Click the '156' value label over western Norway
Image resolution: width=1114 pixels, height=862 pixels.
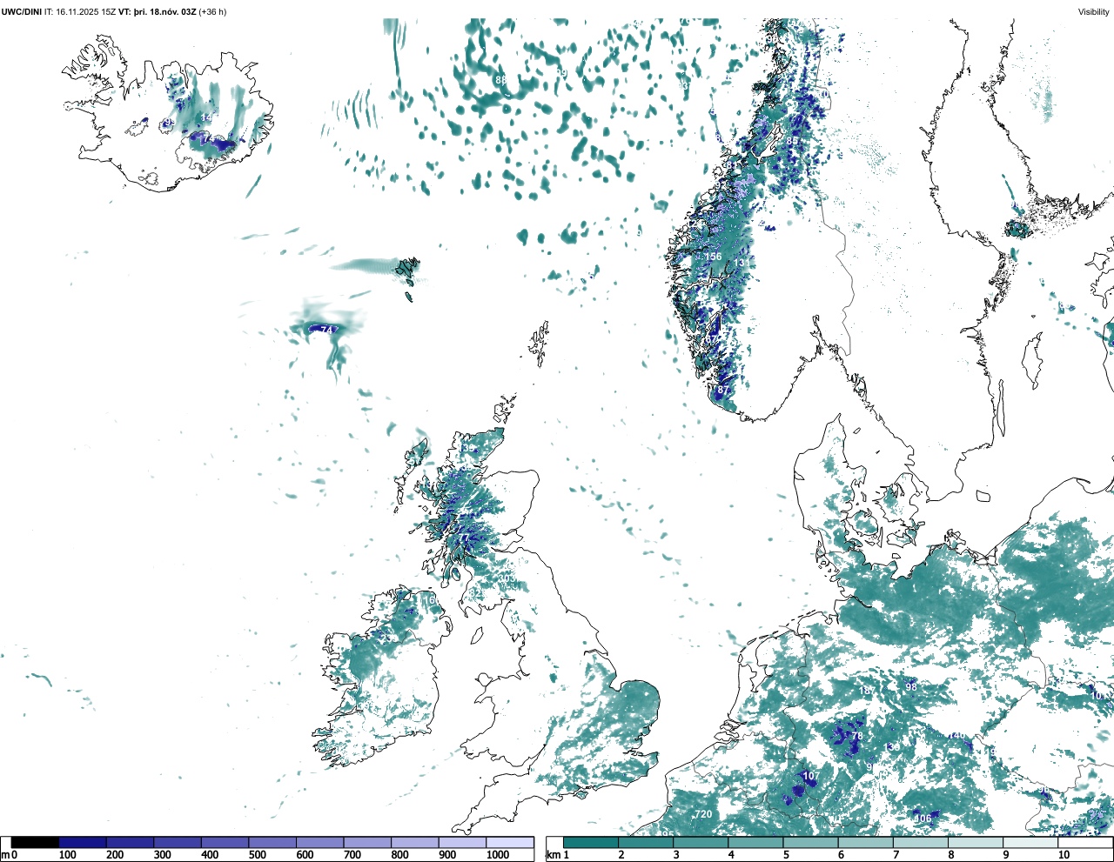713,257
